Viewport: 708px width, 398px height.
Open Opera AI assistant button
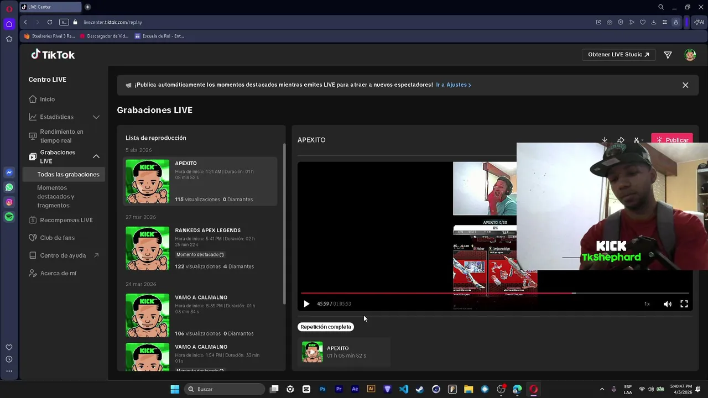tap(699, 22)
